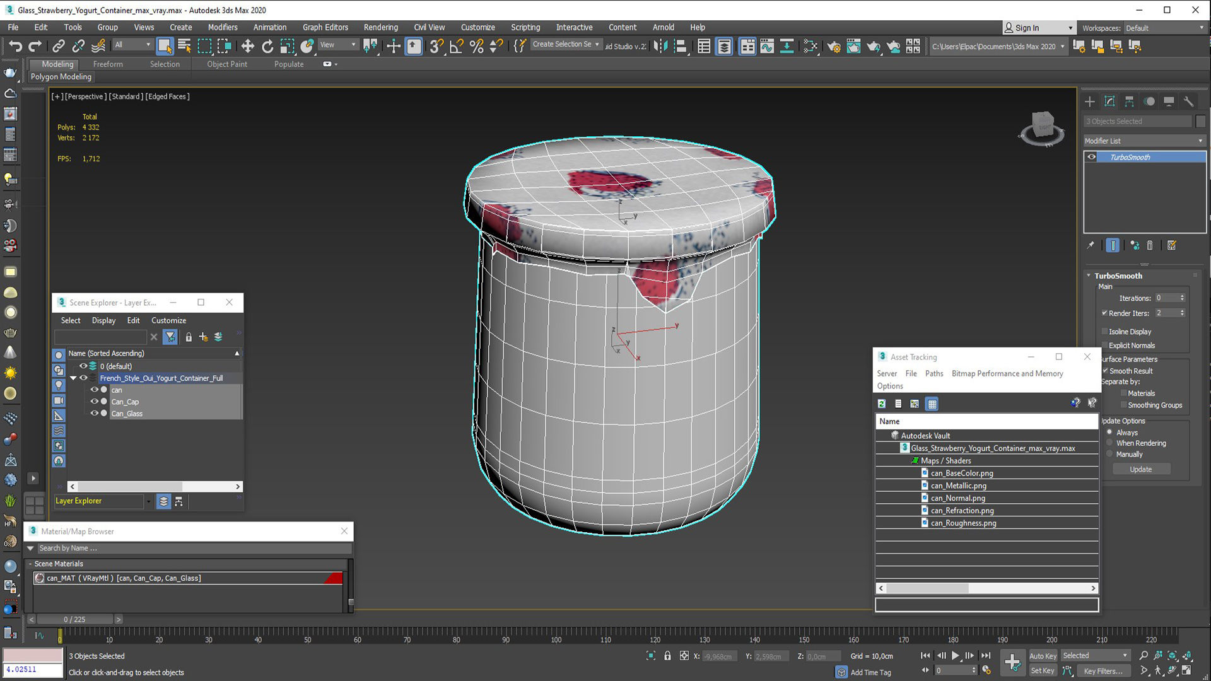
Task: Open the Graph Editors menu
Action: 325,27
